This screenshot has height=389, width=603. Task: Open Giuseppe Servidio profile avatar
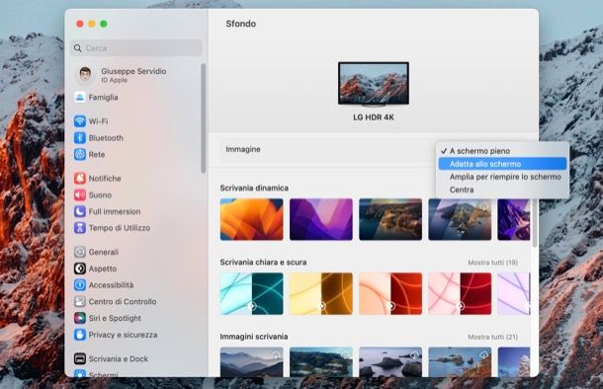(x=85, y=74)
